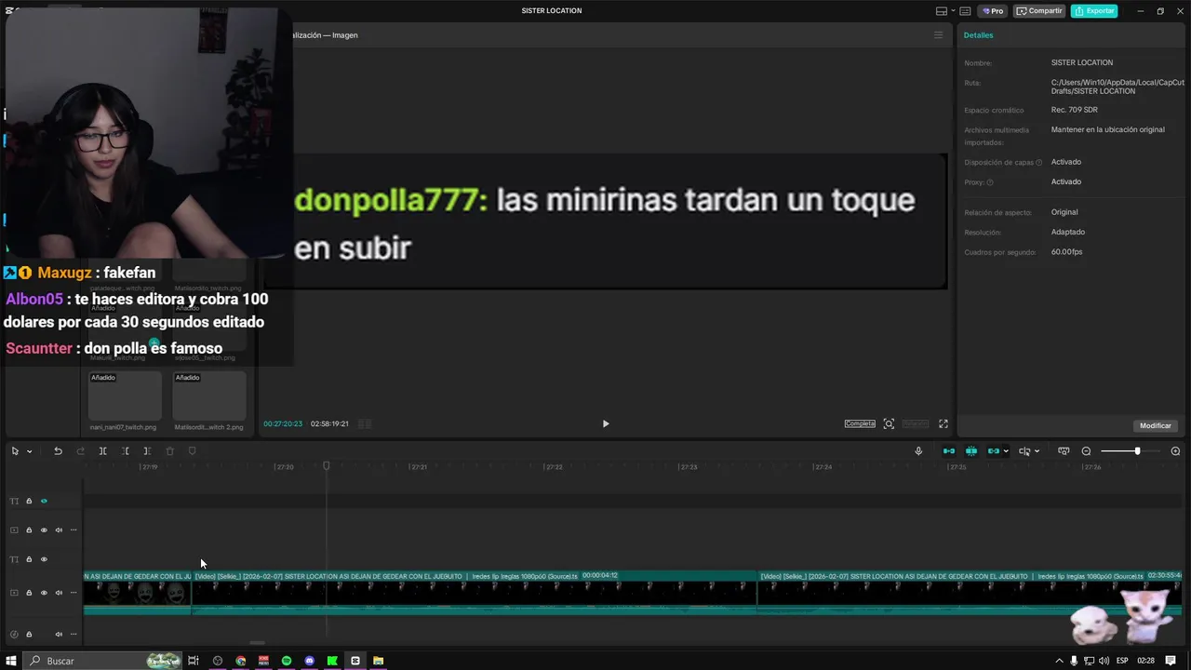This screenshot has height=670, width=1191.
Task: Open more options for upper video track
Action: [x=74, y=530]
